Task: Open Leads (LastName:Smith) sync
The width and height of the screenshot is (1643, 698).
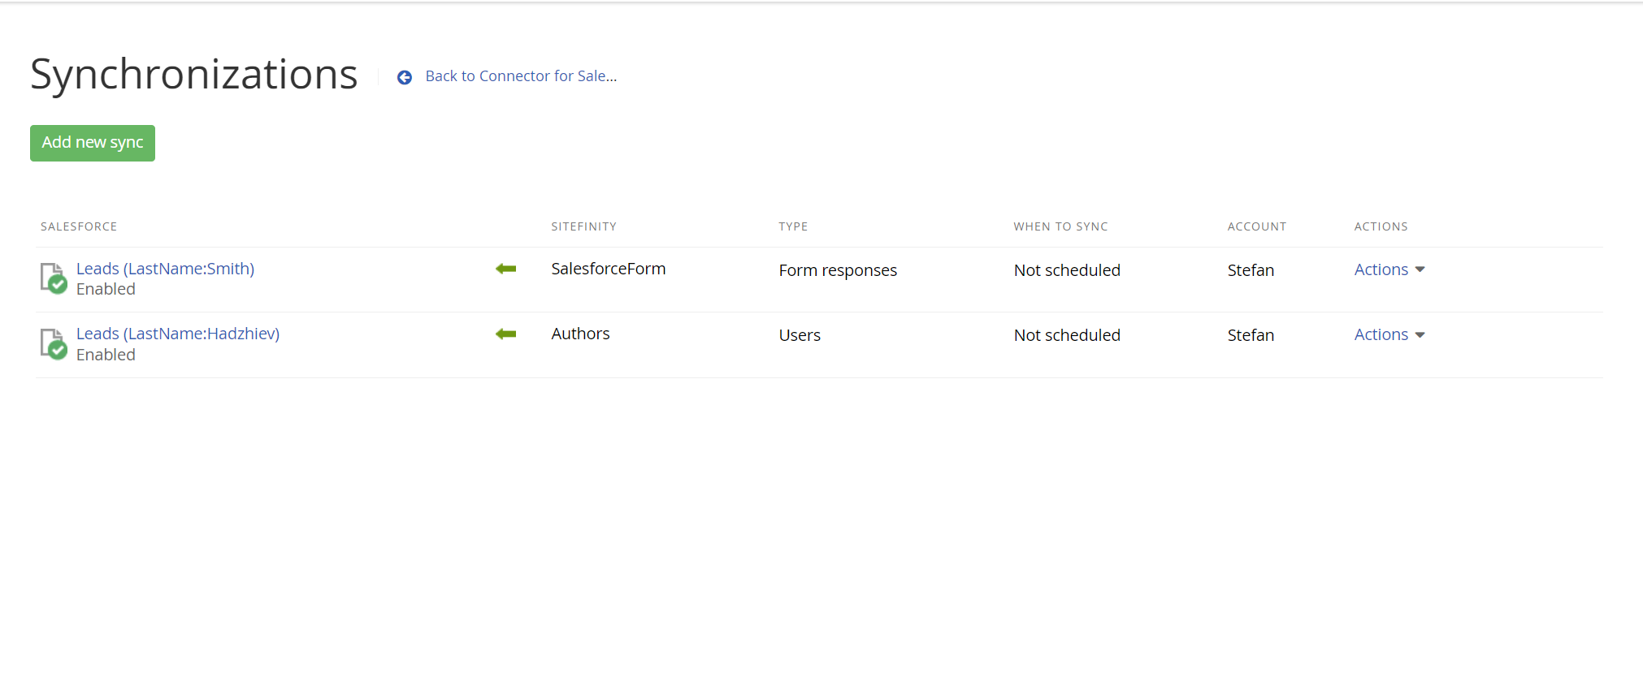Action: click(x=165, y=269)
